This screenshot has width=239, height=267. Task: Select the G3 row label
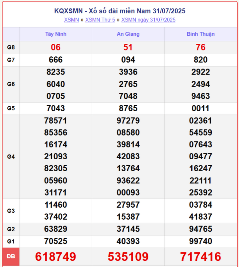pyautogui.click(x=11, y=211)
